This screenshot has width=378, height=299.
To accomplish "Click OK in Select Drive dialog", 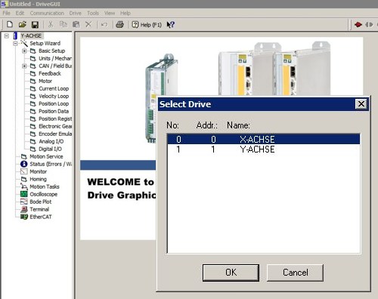I will 231,273.
